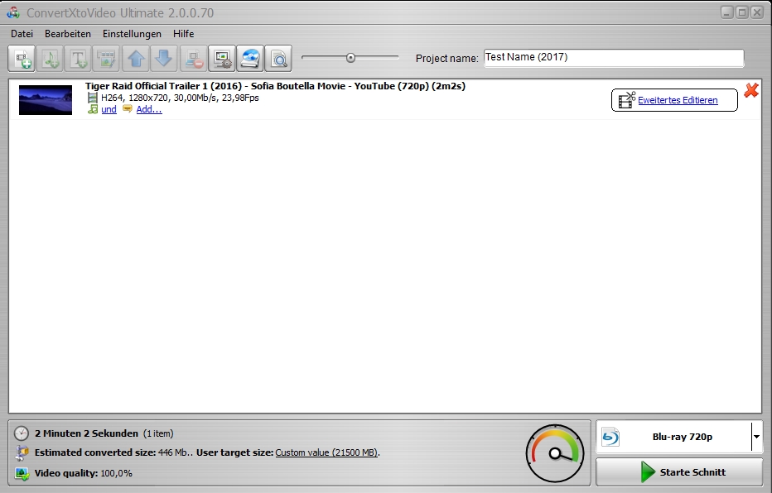Click the und audio track link
This screenshot has height=493, width=772.
click(x=109, y=109)
